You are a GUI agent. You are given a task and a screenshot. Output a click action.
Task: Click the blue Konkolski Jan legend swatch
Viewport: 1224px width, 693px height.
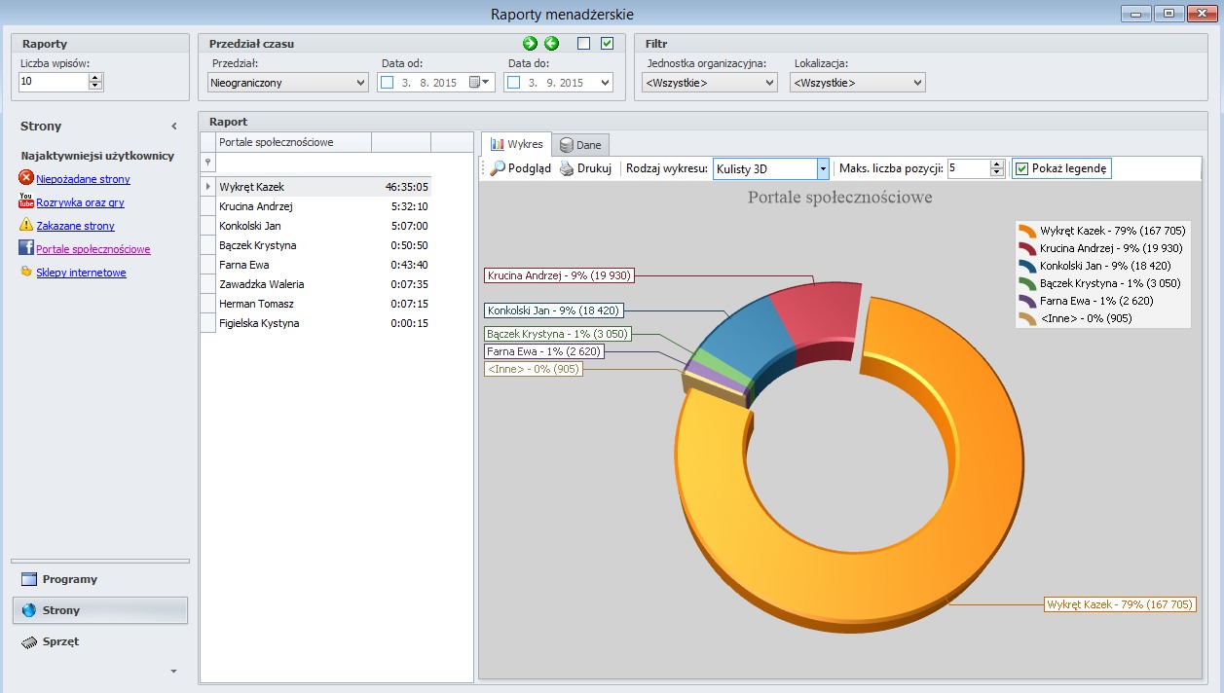coord(1027,266)
